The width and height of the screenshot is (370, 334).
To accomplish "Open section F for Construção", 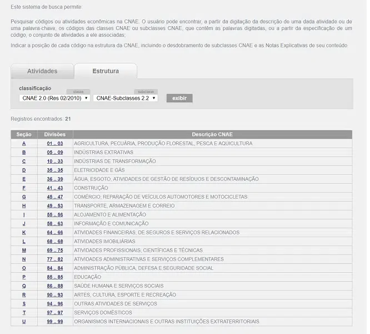I will (24, 188).
